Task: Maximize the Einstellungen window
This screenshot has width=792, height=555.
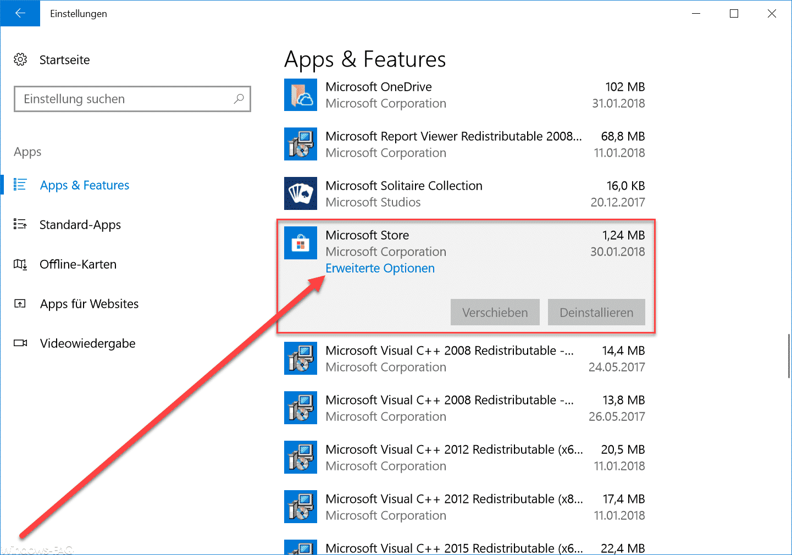Action: click(734, 13)
